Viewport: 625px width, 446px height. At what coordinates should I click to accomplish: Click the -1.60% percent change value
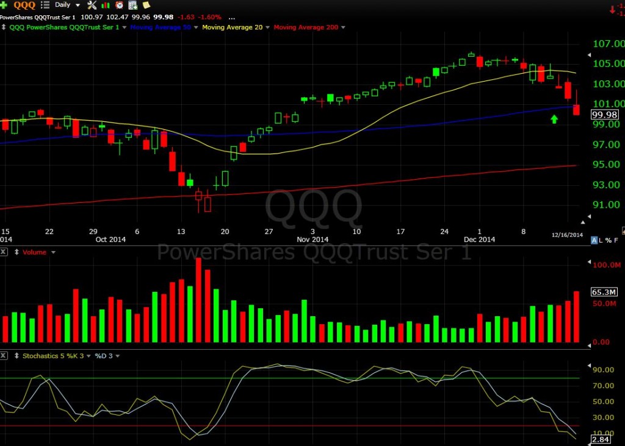click(210, 17)
